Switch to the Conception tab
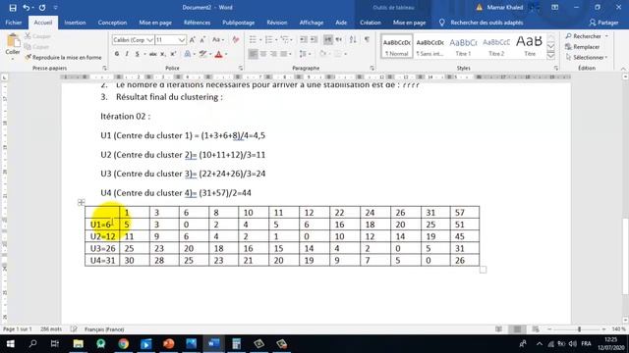 (112, 23)
